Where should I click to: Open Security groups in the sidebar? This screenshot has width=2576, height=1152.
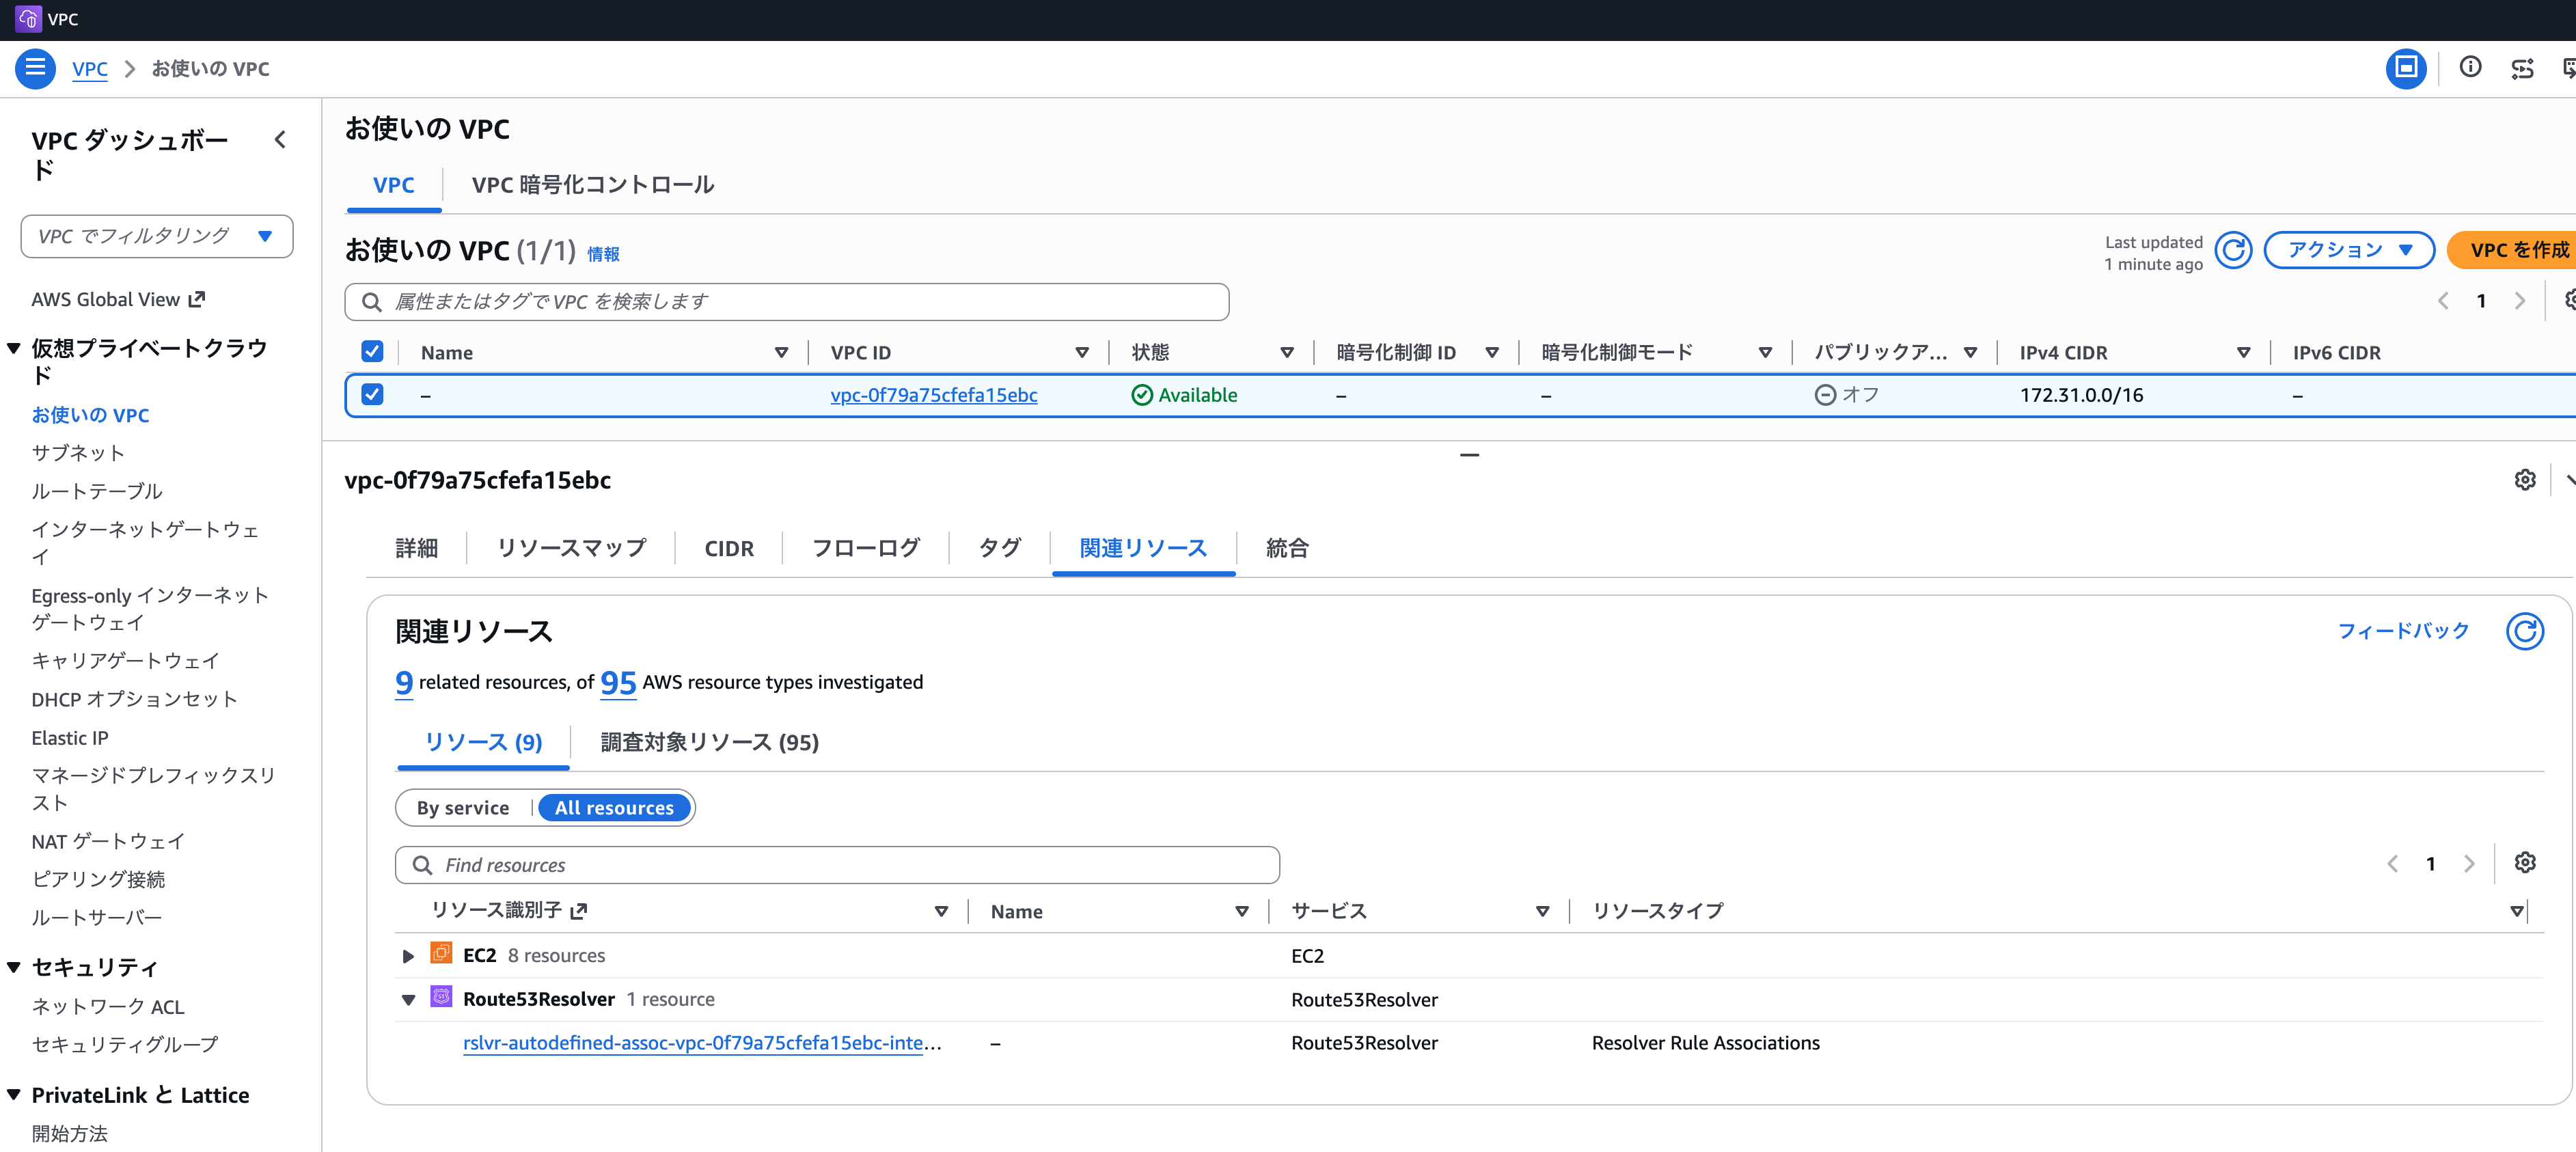125,1044
